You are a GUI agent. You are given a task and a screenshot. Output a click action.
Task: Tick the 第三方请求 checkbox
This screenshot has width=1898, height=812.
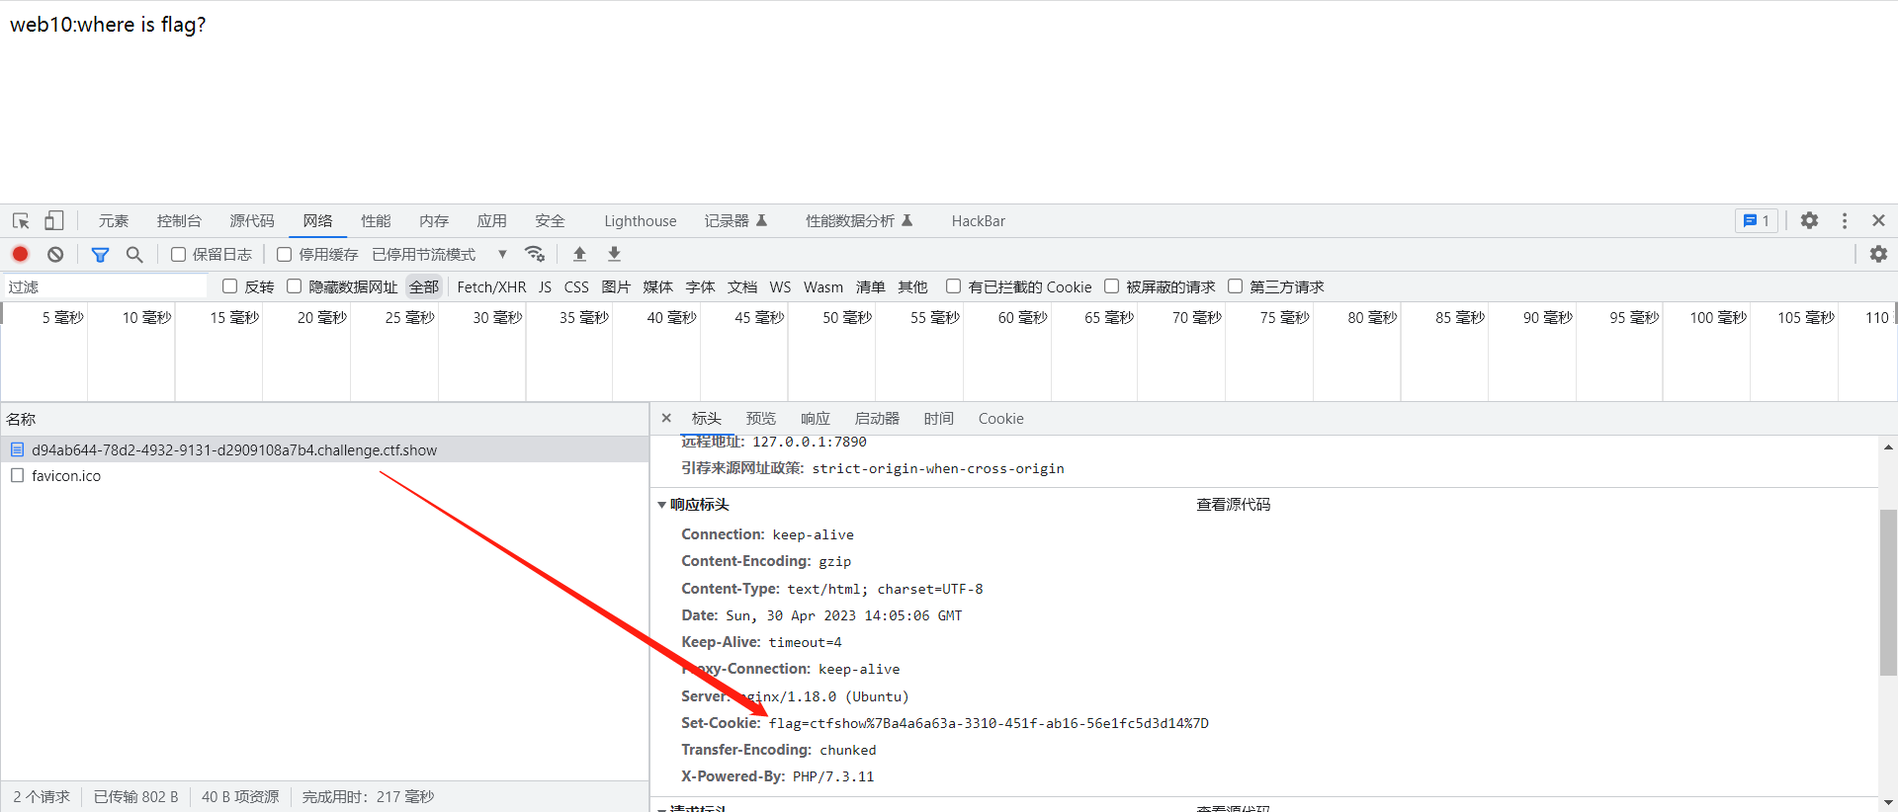pyautogui.click(x=1236, y=286)
